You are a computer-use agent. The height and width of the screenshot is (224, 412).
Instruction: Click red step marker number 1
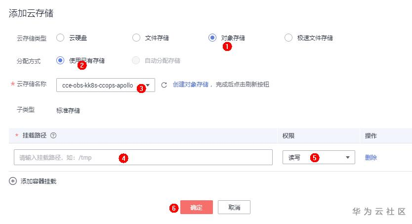point(227,46)
